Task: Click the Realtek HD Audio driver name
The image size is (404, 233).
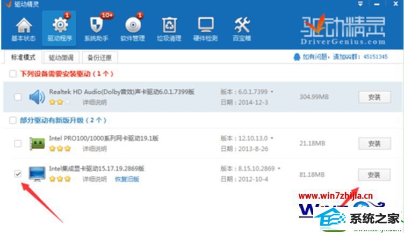Action: tap(121, 92)
